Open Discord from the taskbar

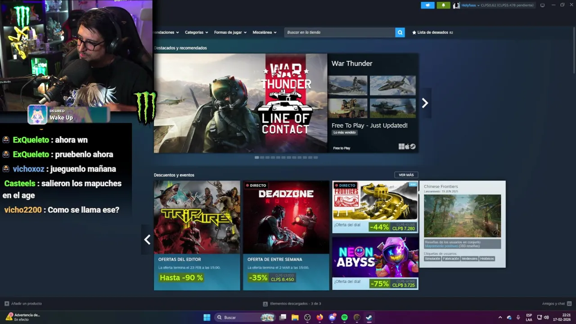coord(333,317)
